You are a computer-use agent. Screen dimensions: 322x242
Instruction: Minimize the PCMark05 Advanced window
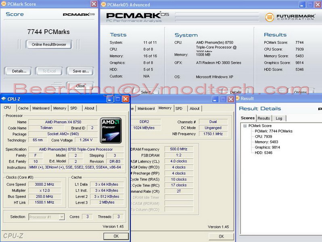point(302,4)
